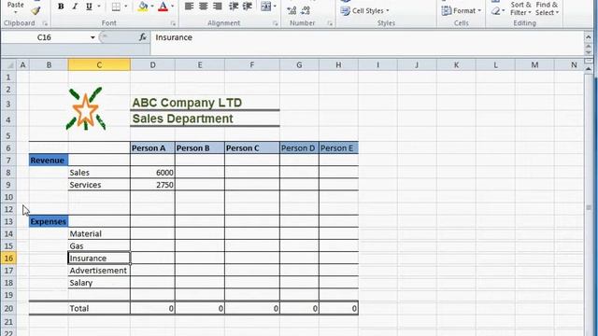598x336 pixels.
Task: Select the Advertisement label cell
Action: tap(99, 271)
